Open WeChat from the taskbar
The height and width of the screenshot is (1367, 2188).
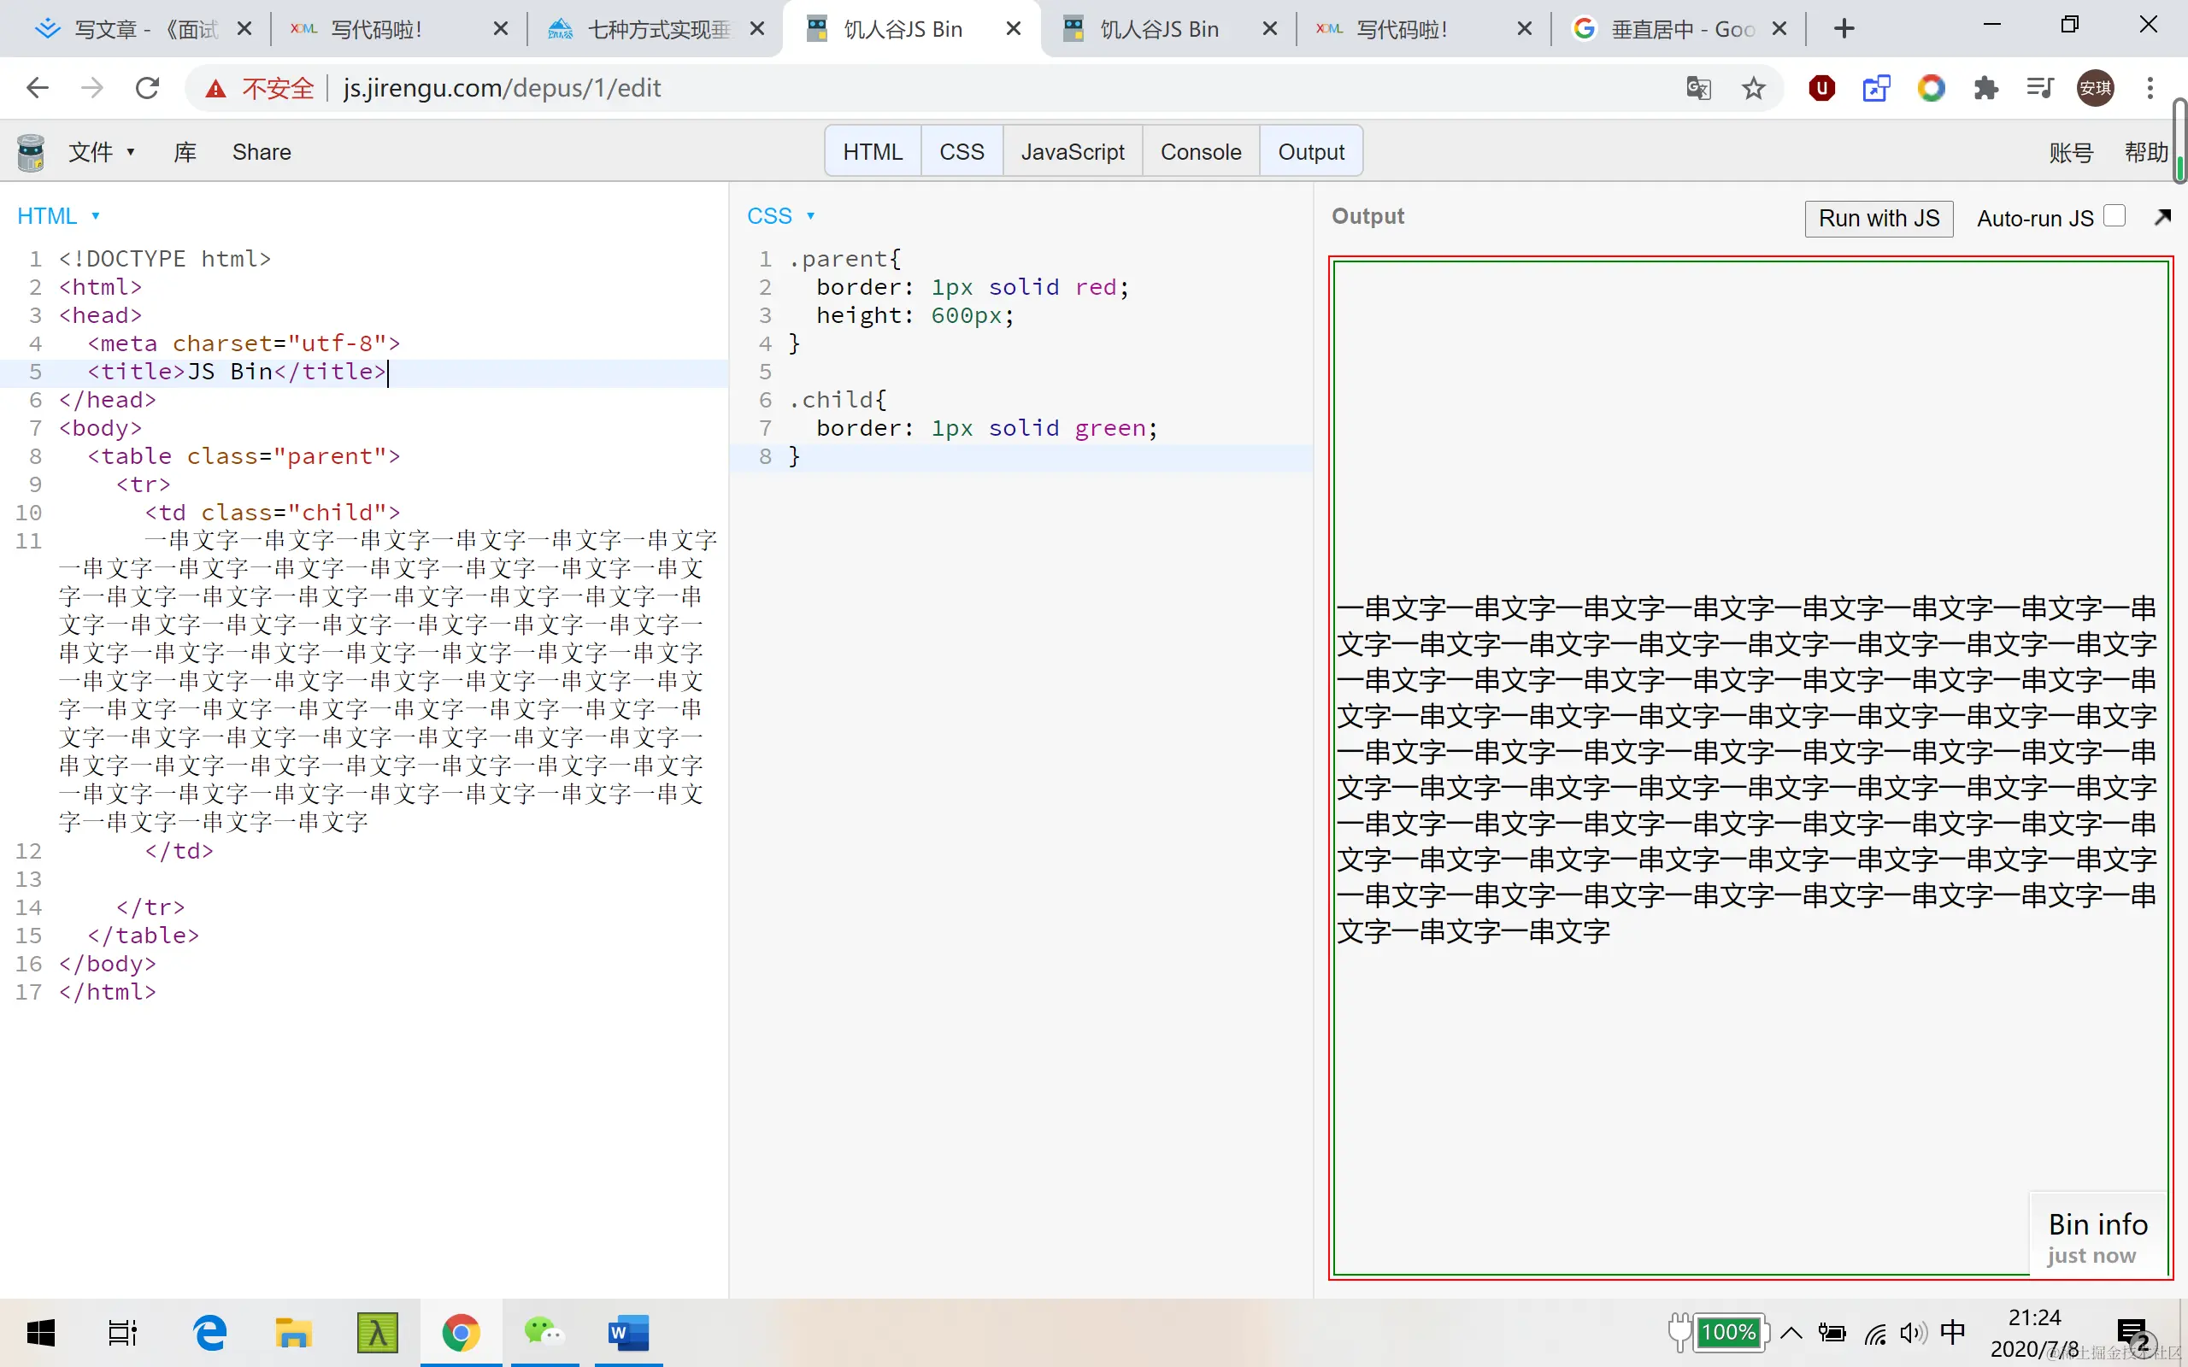[x=544, y=1332]
